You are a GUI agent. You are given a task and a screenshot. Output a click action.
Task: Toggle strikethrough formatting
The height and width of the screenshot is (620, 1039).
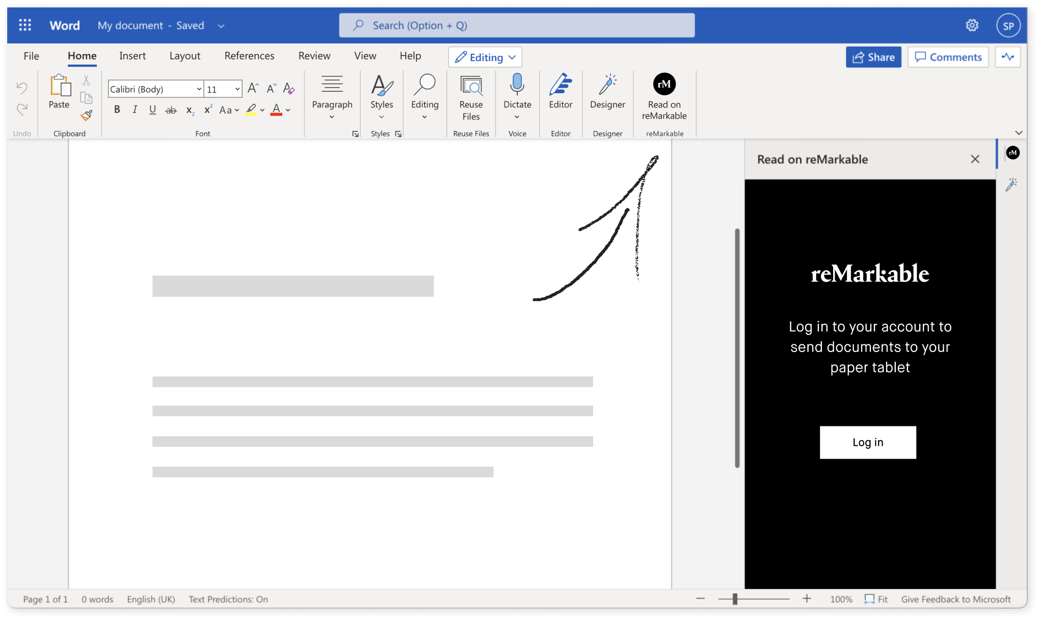[x=171, y=109]
